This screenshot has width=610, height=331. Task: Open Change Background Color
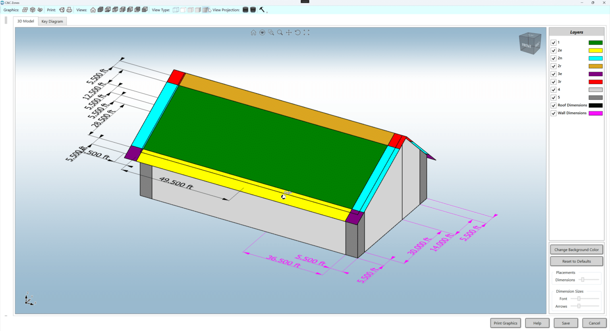[576, 249]
